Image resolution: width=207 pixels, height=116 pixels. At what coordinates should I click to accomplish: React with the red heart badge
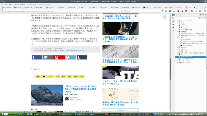tap(38, 77)
